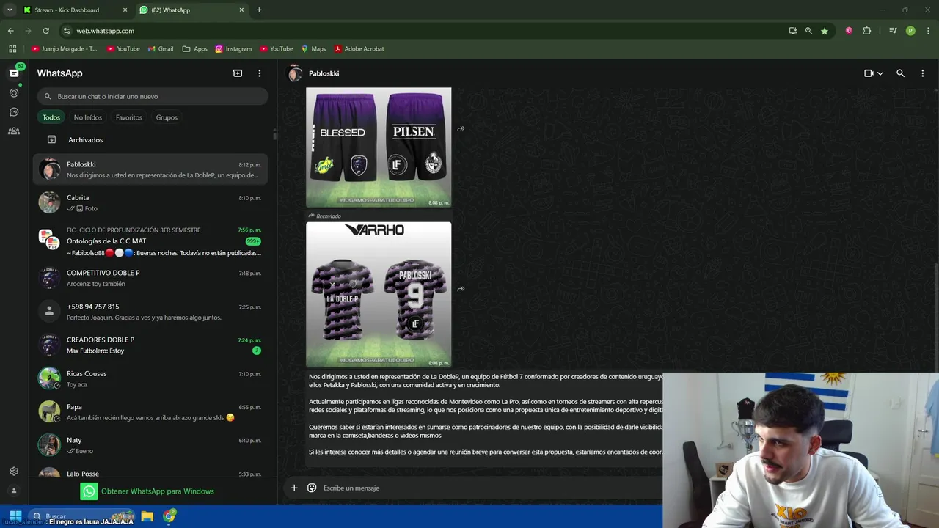
Task: Expand the call options dropdown arrow
Action: 880,73
